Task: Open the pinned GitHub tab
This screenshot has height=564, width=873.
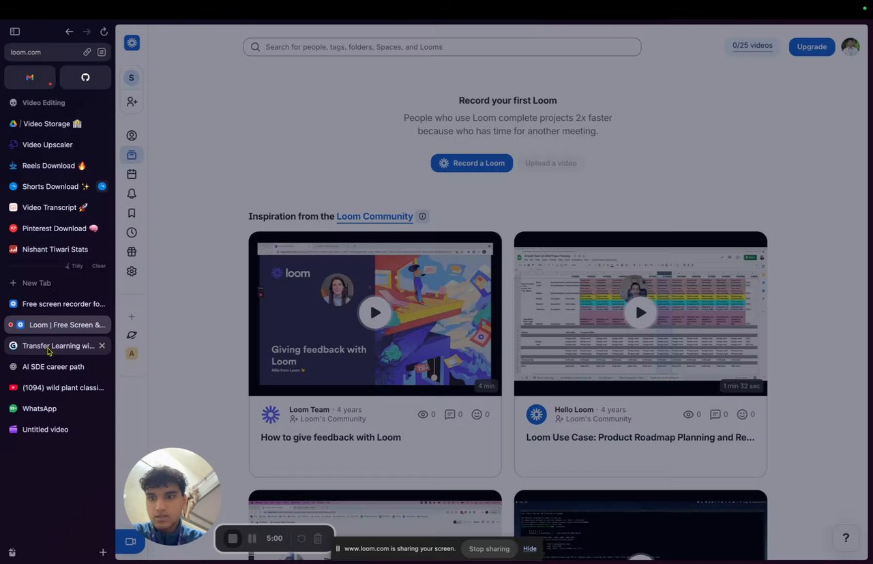Action: tap(85, 78)
